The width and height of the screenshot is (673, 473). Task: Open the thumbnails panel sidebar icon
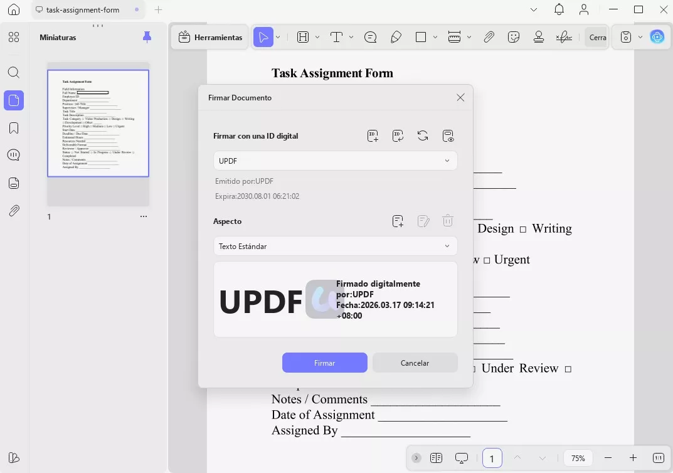click(x=14, y=100)
